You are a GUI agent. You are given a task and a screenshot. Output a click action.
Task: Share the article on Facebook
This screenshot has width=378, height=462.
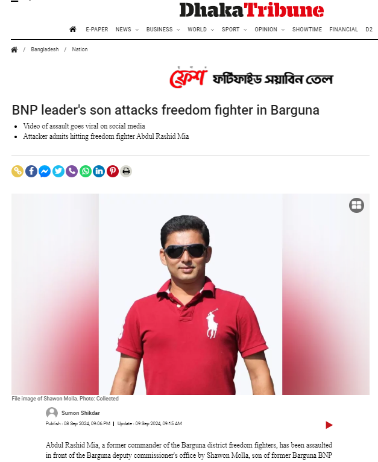[x=31, y=171]
